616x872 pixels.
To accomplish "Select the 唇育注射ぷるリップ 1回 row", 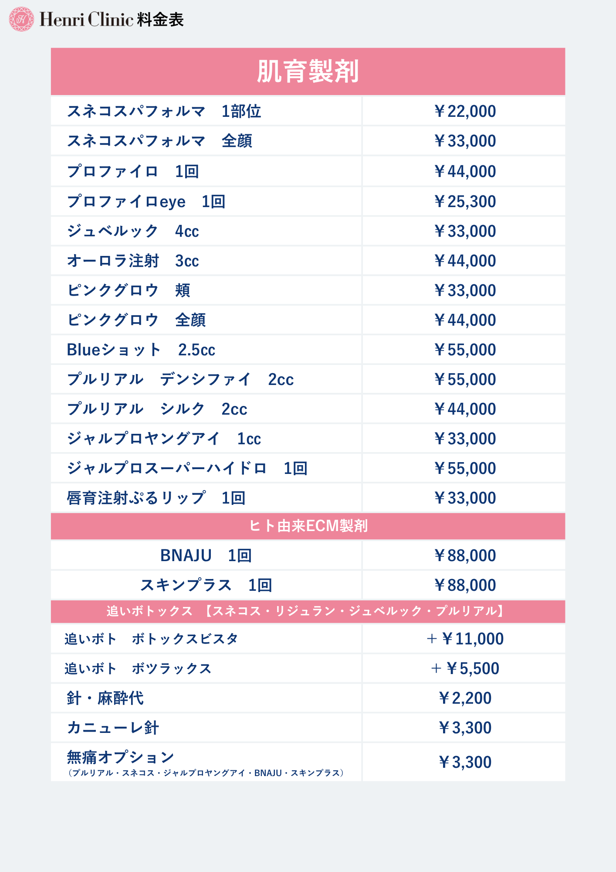I will [x=156, y=498].
